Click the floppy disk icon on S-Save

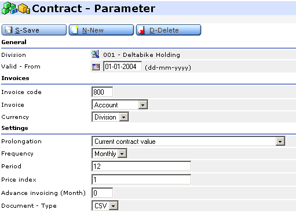tap(9, 30)
